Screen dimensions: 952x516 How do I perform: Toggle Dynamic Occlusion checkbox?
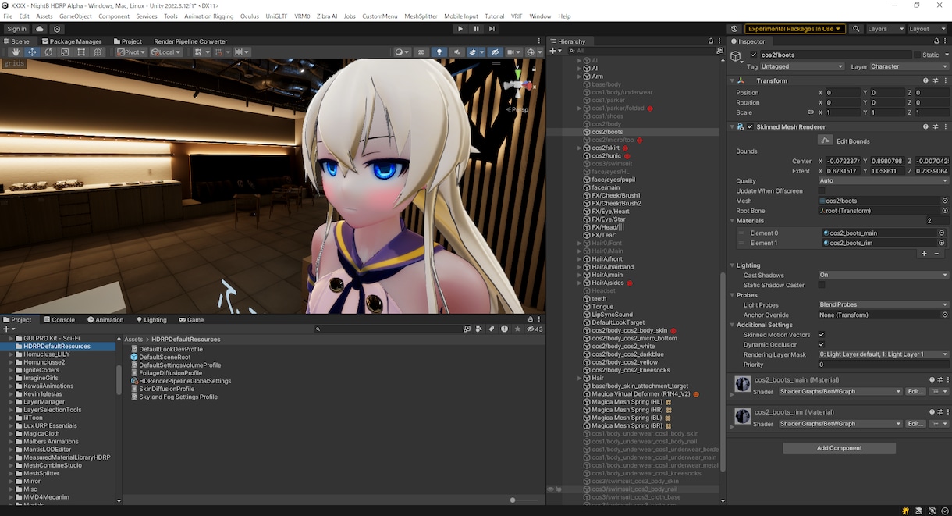click(821, 344)
